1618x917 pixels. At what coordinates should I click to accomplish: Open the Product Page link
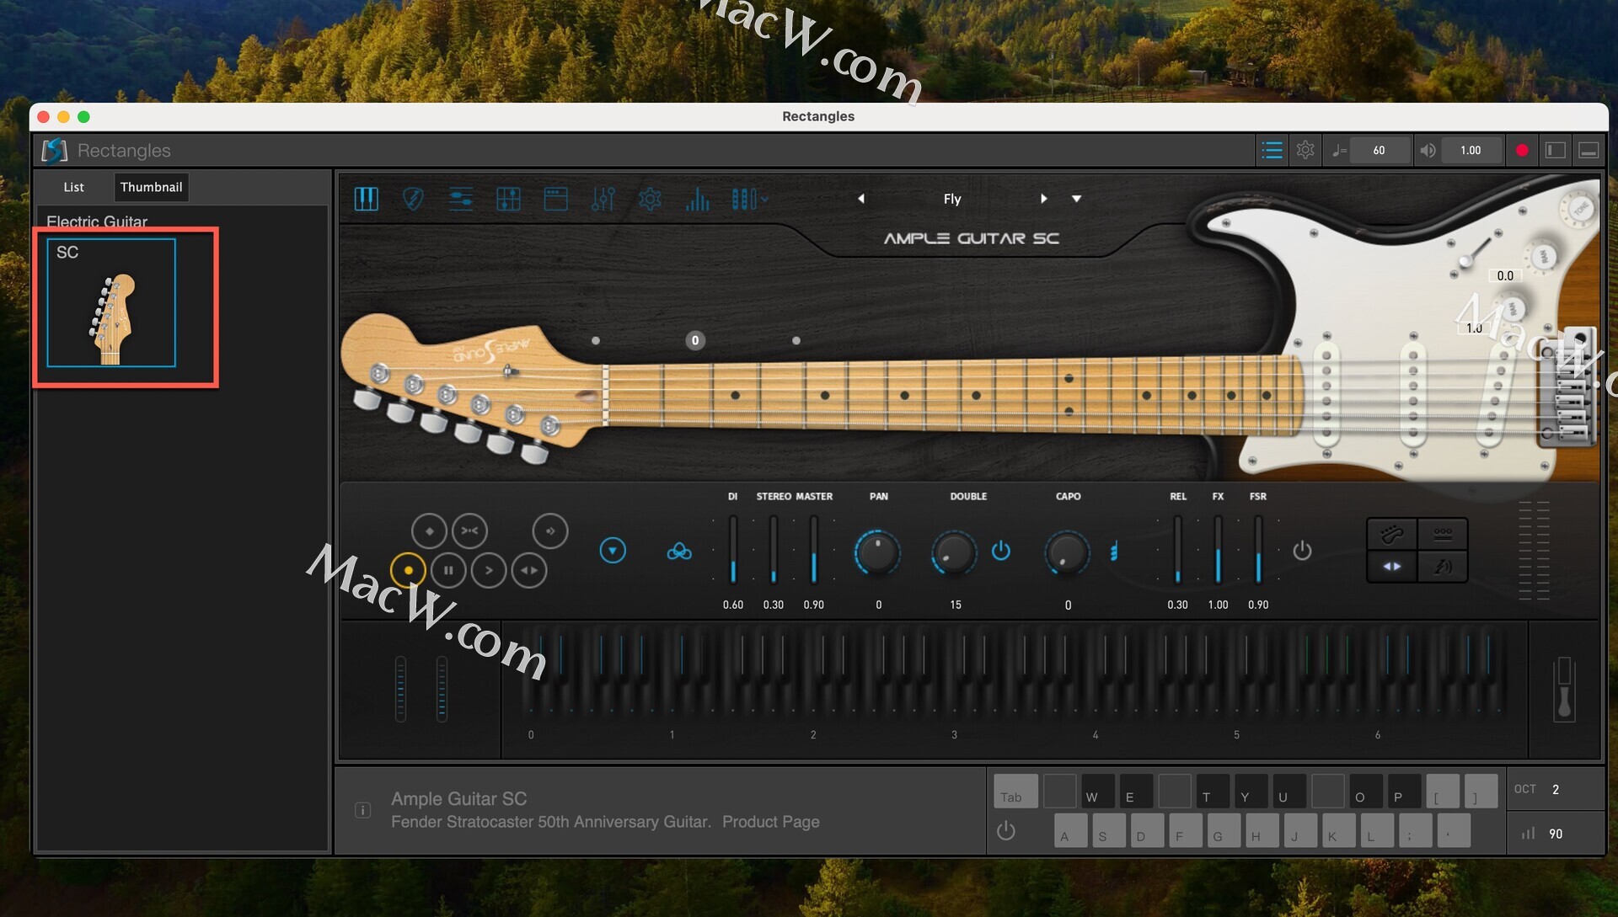point(770,822)
